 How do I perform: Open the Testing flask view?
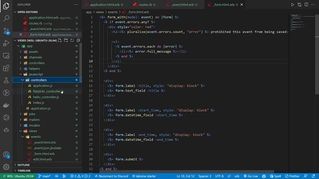6,81
